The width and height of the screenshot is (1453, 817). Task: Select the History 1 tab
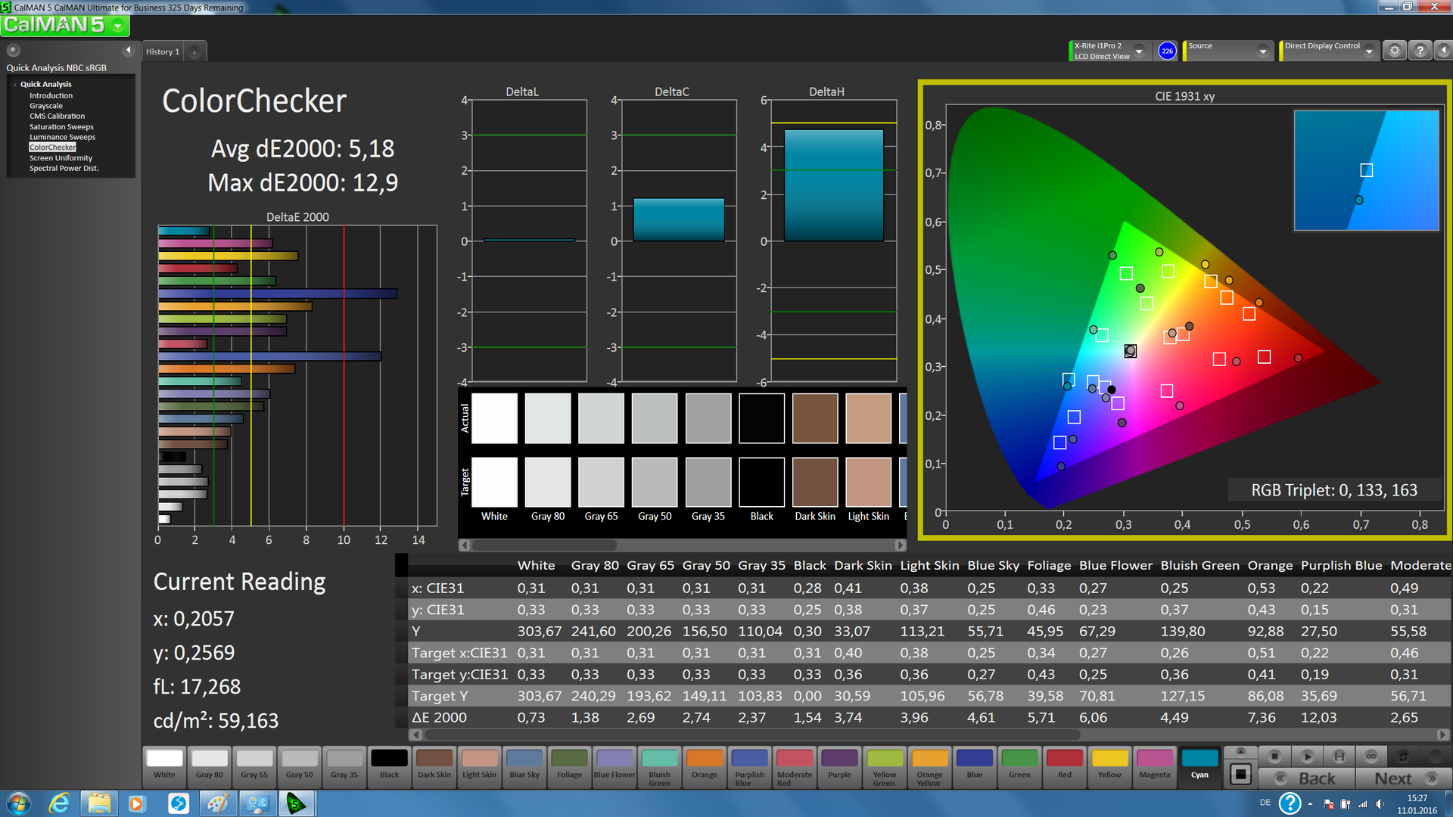163,52
